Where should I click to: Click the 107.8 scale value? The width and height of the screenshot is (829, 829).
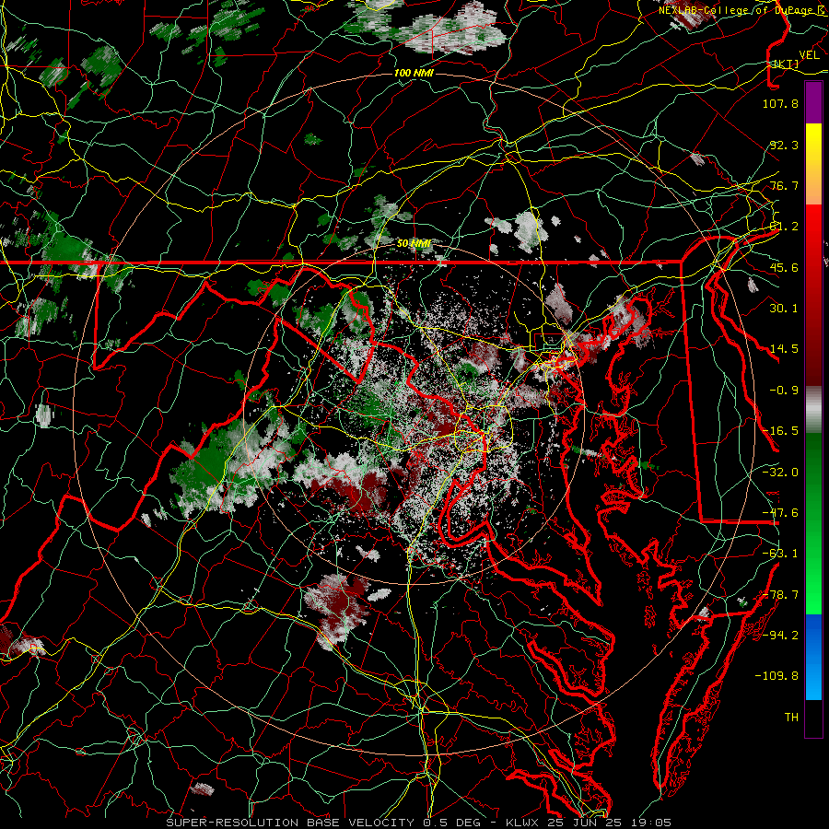click(780, 103)
